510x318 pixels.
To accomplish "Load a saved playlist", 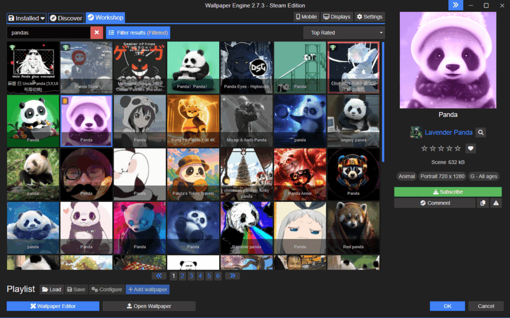I will (52, 290).
